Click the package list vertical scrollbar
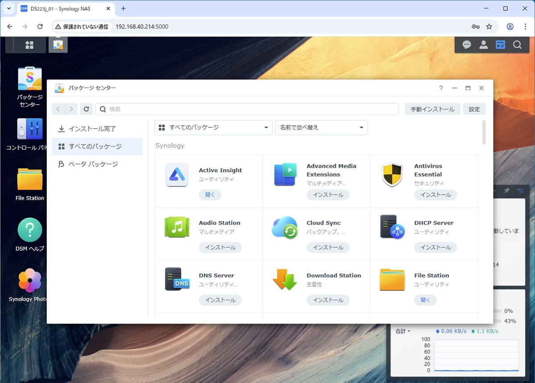 [484, 132]
